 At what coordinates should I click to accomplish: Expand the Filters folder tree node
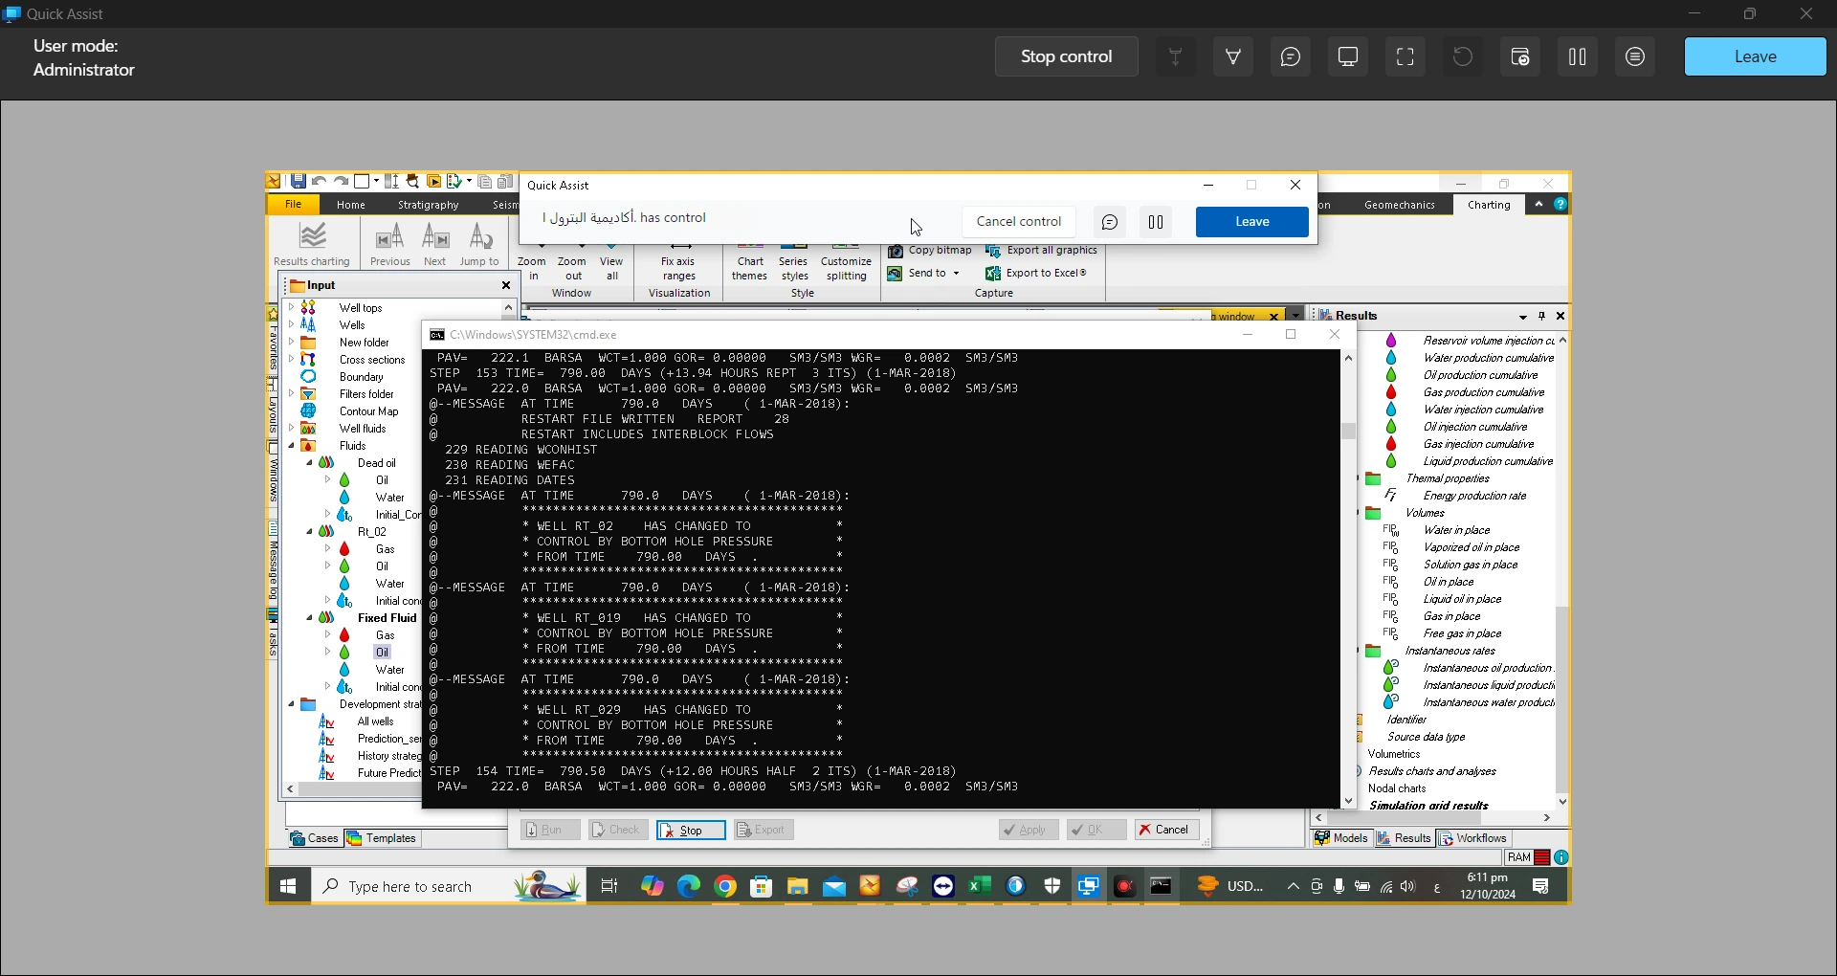click(x=292, y=394)
